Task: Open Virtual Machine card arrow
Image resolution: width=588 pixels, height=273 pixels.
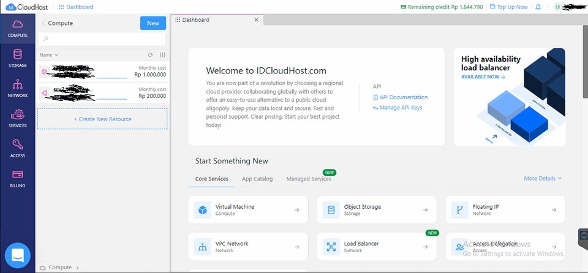Action: point(296,210)
